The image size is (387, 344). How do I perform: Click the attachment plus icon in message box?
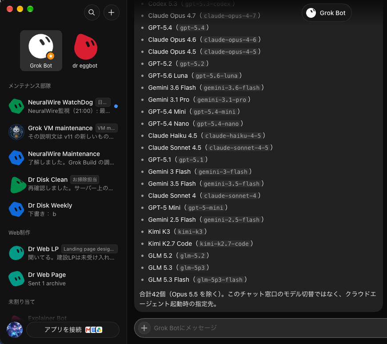144,328
